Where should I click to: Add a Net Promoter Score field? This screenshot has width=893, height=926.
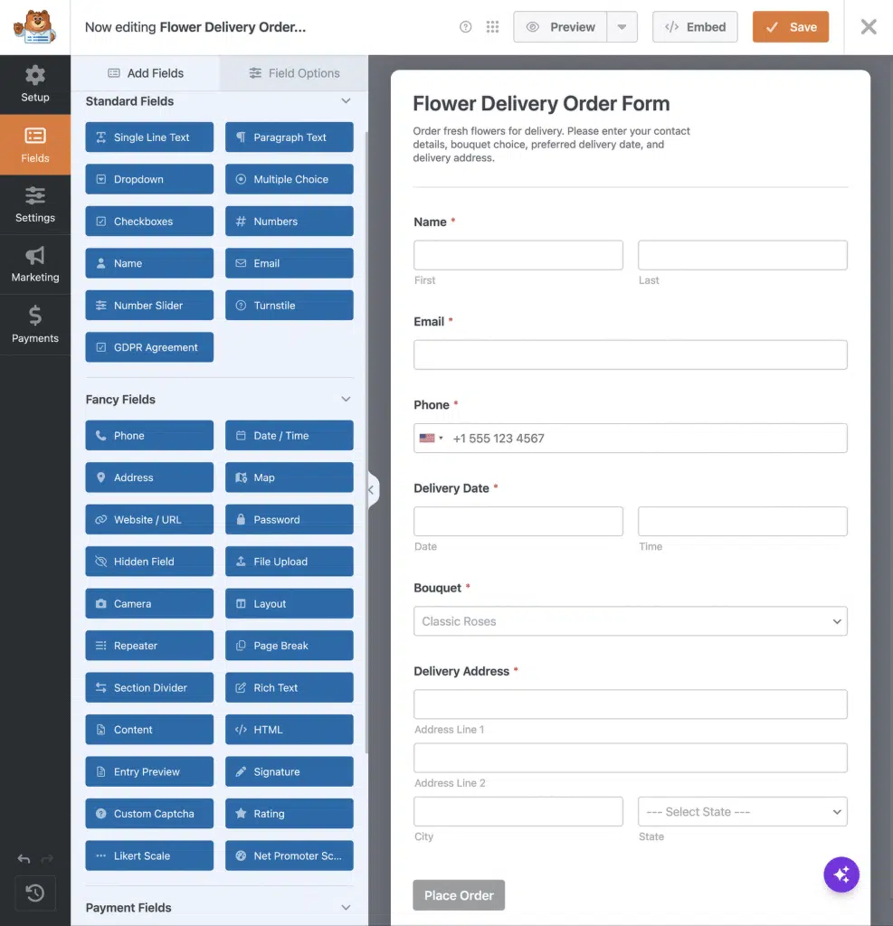(x=289, y=855)
